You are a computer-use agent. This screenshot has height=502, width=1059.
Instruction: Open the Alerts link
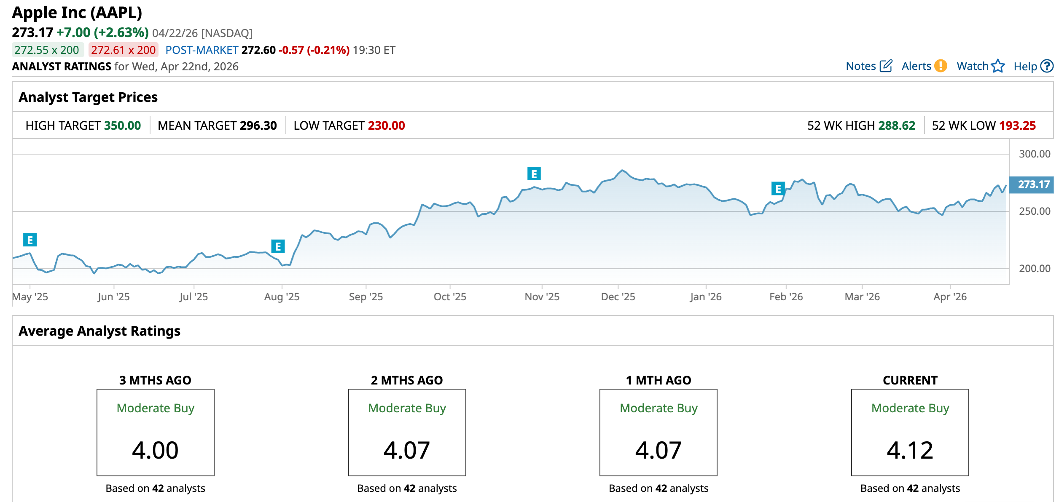click(x=916, y=66)
